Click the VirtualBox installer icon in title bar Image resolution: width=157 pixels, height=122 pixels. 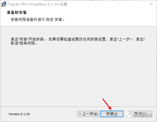4,4
